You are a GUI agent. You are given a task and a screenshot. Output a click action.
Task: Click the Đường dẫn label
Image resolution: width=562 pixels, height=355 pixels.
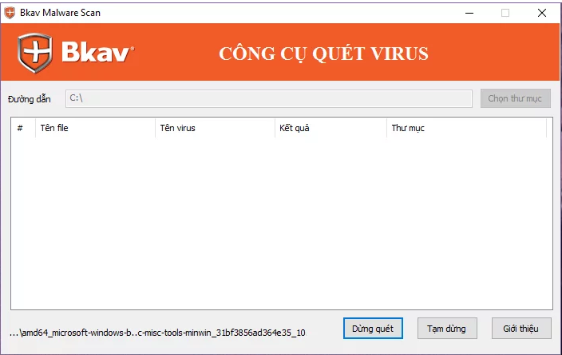30,99
